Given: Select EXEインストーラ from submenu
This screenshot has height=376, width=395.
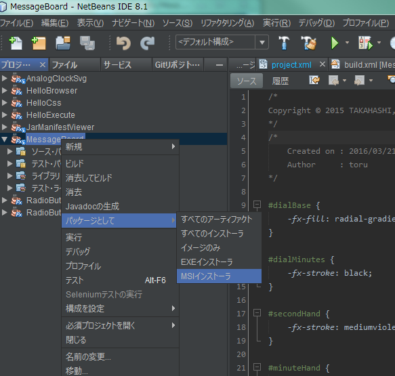Looking at the screenshot, I should (x=219, y=262).
